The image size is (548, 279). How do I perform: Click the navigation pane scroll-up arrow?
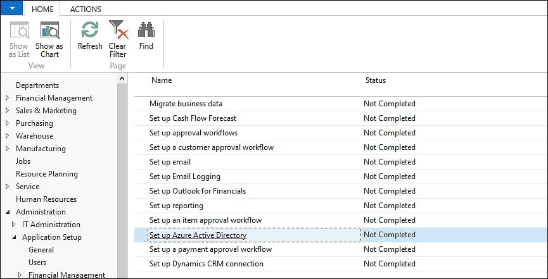122,79
